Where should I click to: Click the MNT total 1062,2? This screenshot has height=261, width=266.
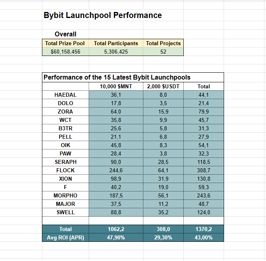coord(116,229)
